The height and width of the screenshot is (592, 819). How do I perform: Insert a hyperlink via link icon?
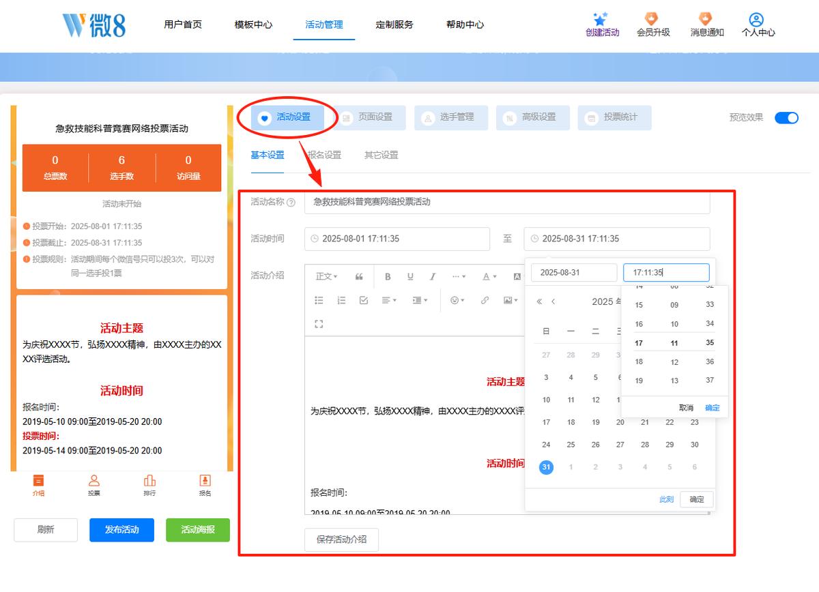(485, 300)
